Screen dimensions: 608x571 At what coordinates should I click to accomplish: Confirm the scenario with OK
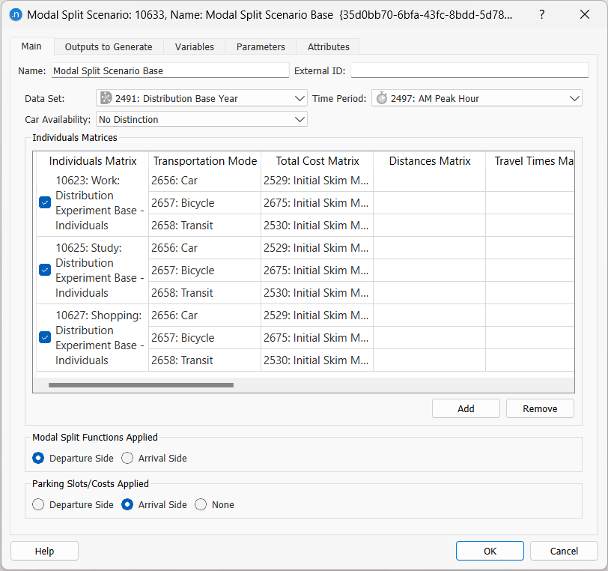pyautogui.click(x=490, y=550)
